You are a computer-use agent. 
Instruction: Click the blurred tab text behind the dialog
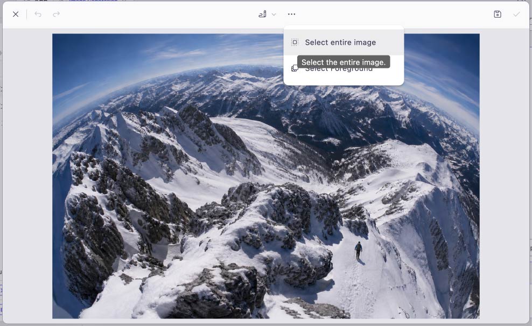click(93, 1)
